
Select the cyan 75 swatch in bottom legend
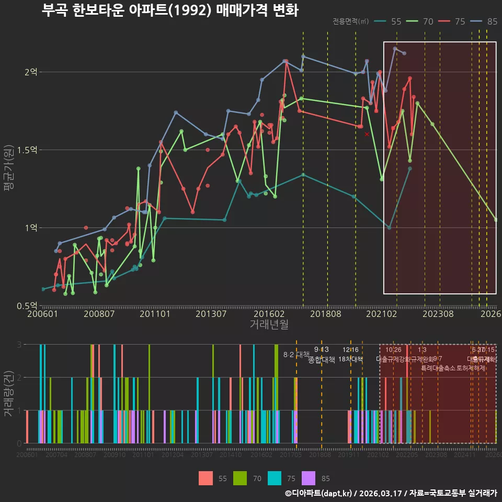(275, 478)
